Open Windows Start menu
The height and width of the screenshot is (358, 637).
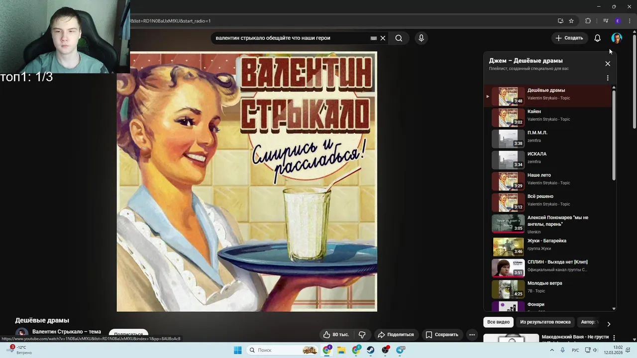(x=238, y=350)
